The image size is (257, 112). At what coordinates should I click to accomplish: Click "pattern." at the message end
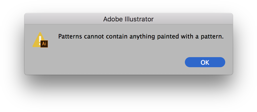(x=212, y=37)
